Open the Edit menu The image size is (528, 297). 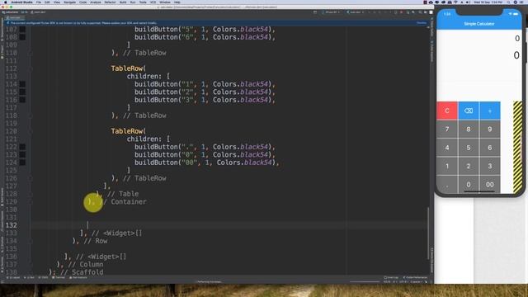click(x=47, y=2)
